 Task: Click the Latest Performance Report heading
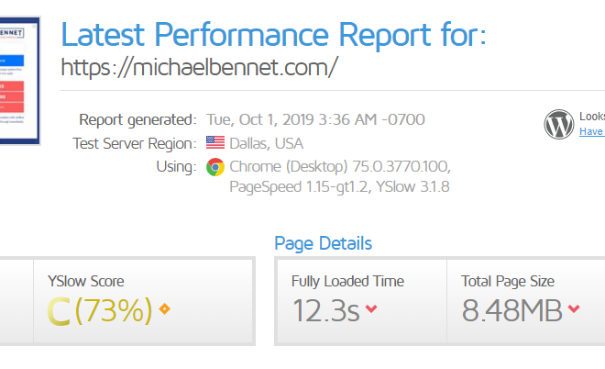click(x=273, y=35)
